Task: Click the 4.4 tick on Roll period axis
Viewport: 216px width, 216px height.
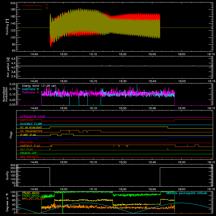Action: [x=13, y=59]
